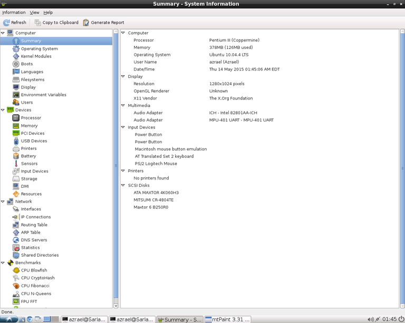Collapse the Computer tree group in sidebar

pos(3,33)
